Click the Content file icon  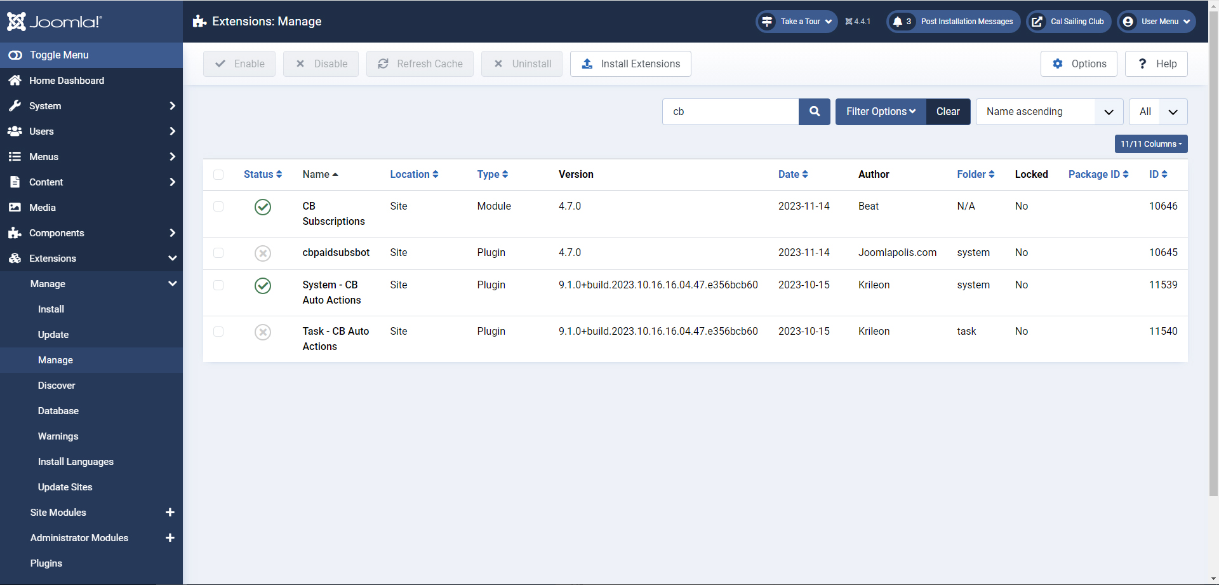tap(15, 182)
